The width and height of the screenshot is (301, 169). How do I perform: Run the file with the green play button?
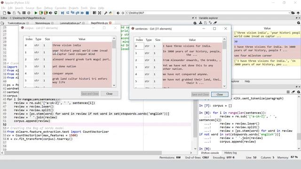tap(36, 13)
